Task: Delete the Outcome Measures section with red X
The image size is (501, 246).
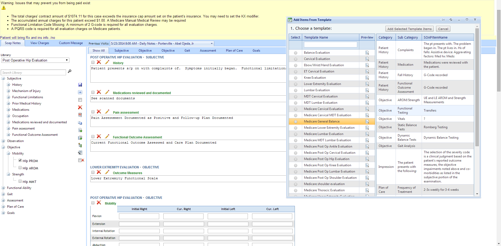Action: (99, 172)
